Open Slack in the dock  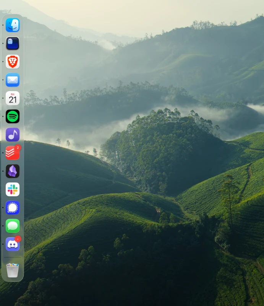13,189
